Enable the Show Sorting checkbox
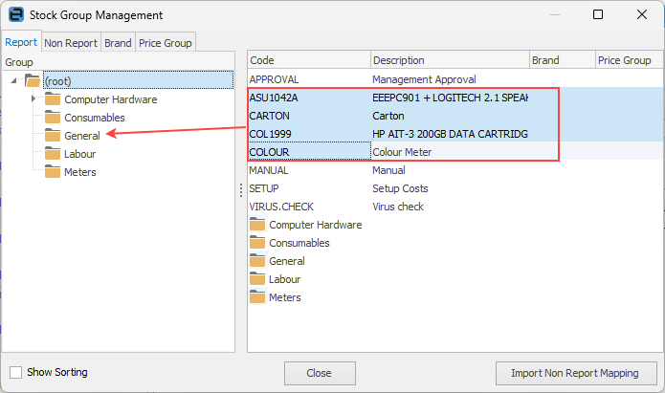 point(15,372)
